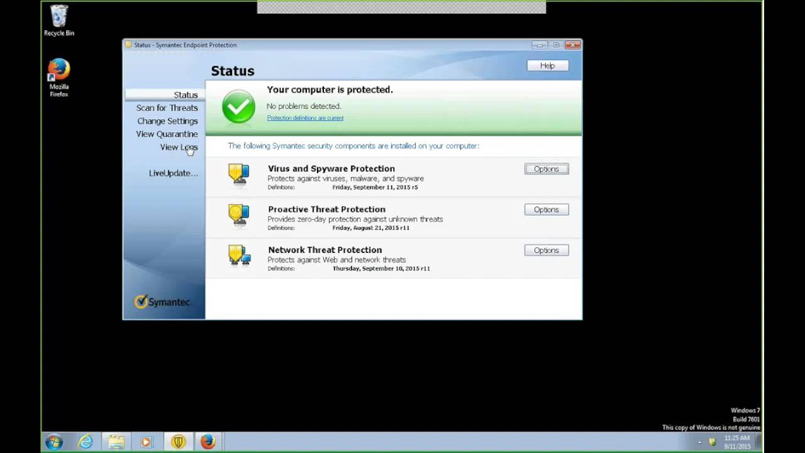The width and height of the screenshot is (805, 453).
Task: Maximize the Symantec Endpoint Protection window
Action: [556, 45]
